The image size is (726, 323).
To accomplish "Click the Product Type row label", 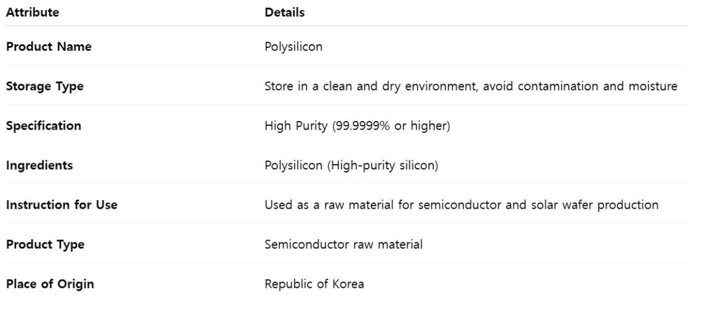I will tap(45, 244).
